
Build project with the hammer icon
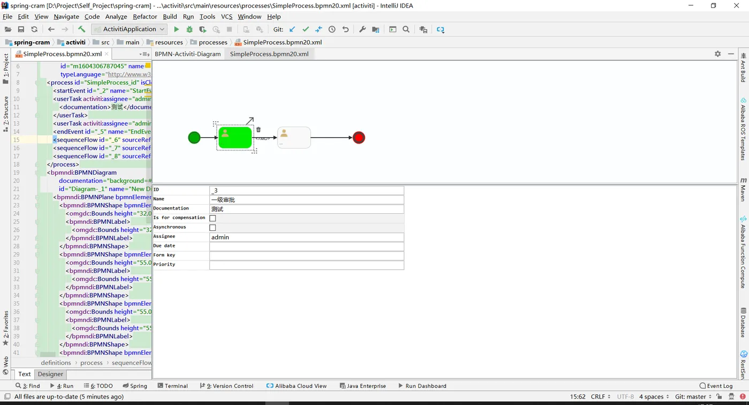click(x=81, y=29)
